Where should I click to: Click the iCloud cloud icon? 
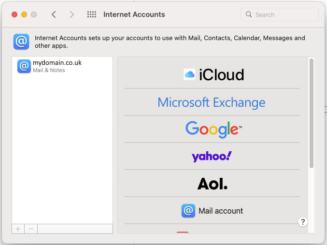coord(189,74)
